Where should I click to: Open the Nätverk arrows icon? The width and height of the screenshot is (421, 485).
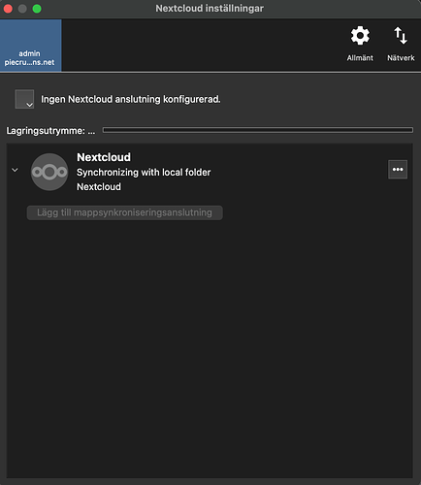point(401,36)
